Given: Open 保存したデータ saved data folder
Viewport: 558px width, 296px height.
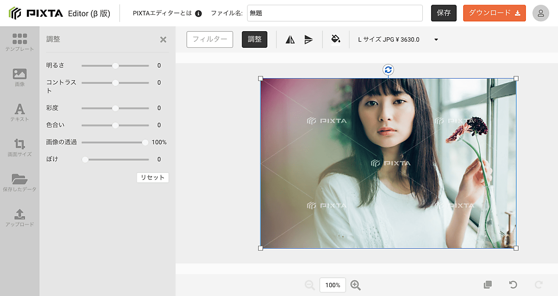Looking at the screenshot, I should (x=20, y=182).
